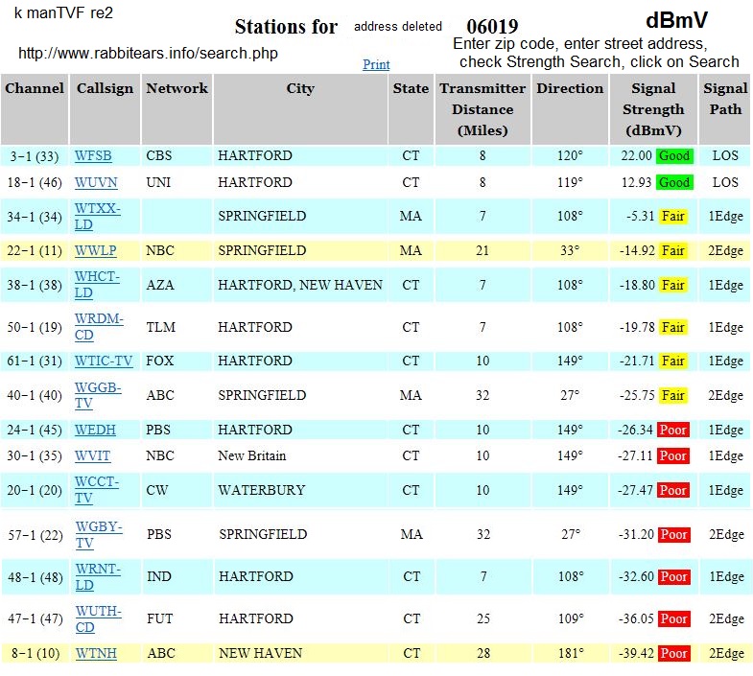Screen dimensions: 753x676
Task: Click the green Good badge for WFSB
Action: (x=674, y=156)
